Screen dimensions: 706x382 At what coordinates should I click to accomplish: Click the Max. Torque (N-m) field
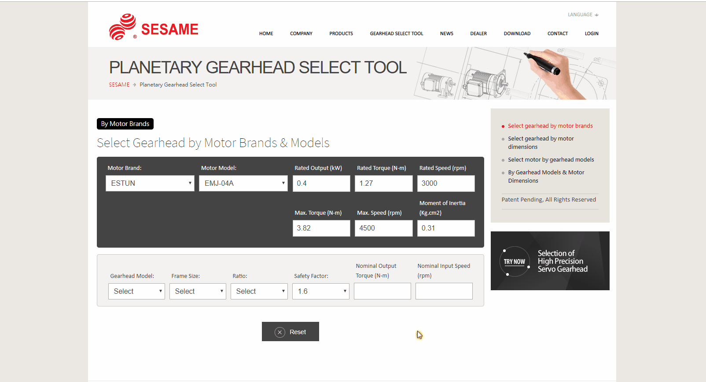pyautogui.click(x=321, y=228)
